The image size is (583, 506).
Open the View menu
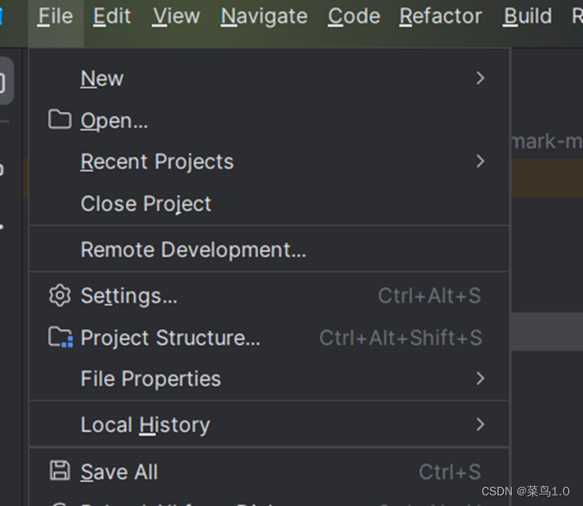(176, 16)
